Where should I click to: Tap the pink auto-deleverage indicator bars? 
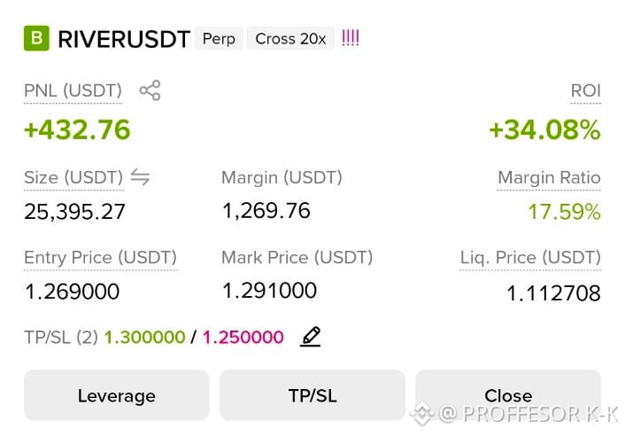point(351,38)
